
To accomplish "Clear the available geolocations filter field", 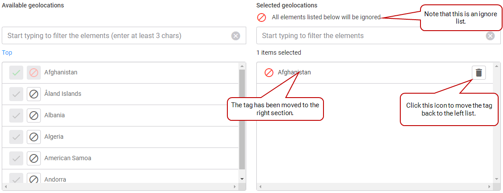I will (236, 35).
